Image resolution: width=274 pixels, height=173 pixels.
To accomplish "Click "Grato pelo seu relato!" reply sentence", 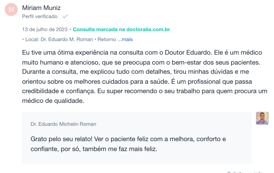I will (x=61, y=139).
